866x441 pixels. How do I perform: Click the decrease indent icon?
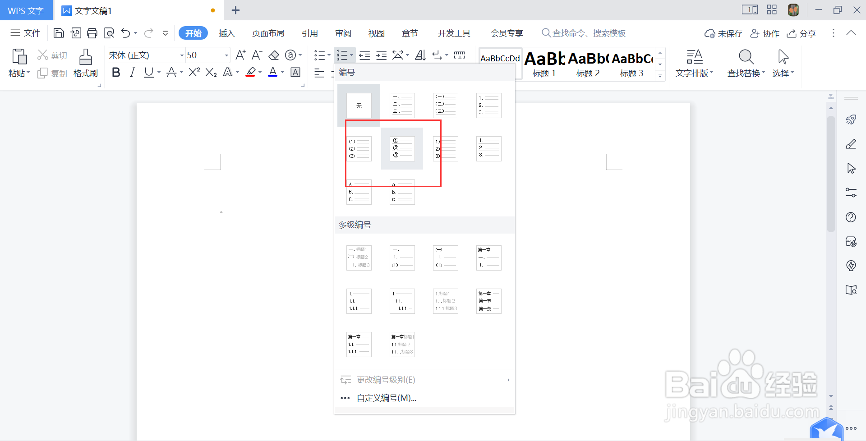point(364,55)
